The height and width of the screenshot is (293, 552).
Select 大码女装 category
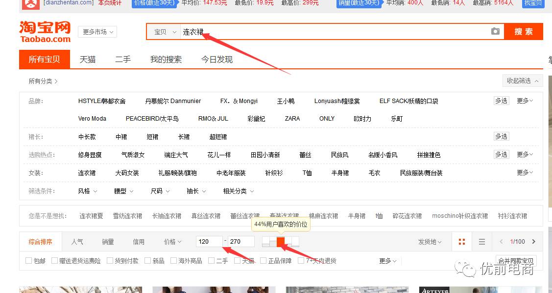coord(127,173)
